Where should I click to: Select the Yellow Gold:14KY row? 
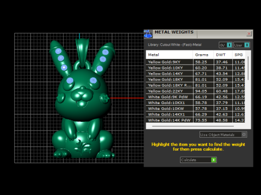point(195,74)
